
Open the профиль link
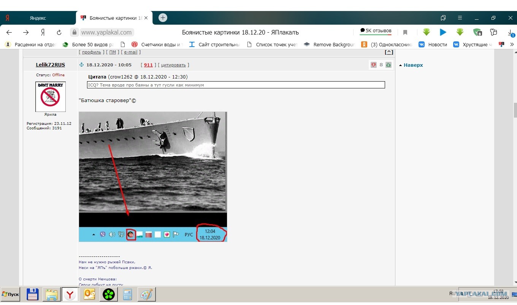[91, 52]
